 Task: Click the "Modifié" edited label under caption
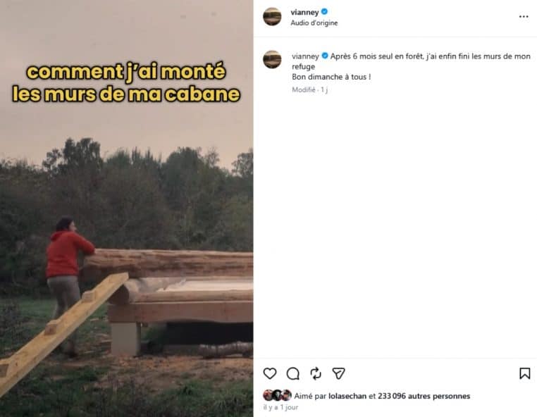pos(304,89)
